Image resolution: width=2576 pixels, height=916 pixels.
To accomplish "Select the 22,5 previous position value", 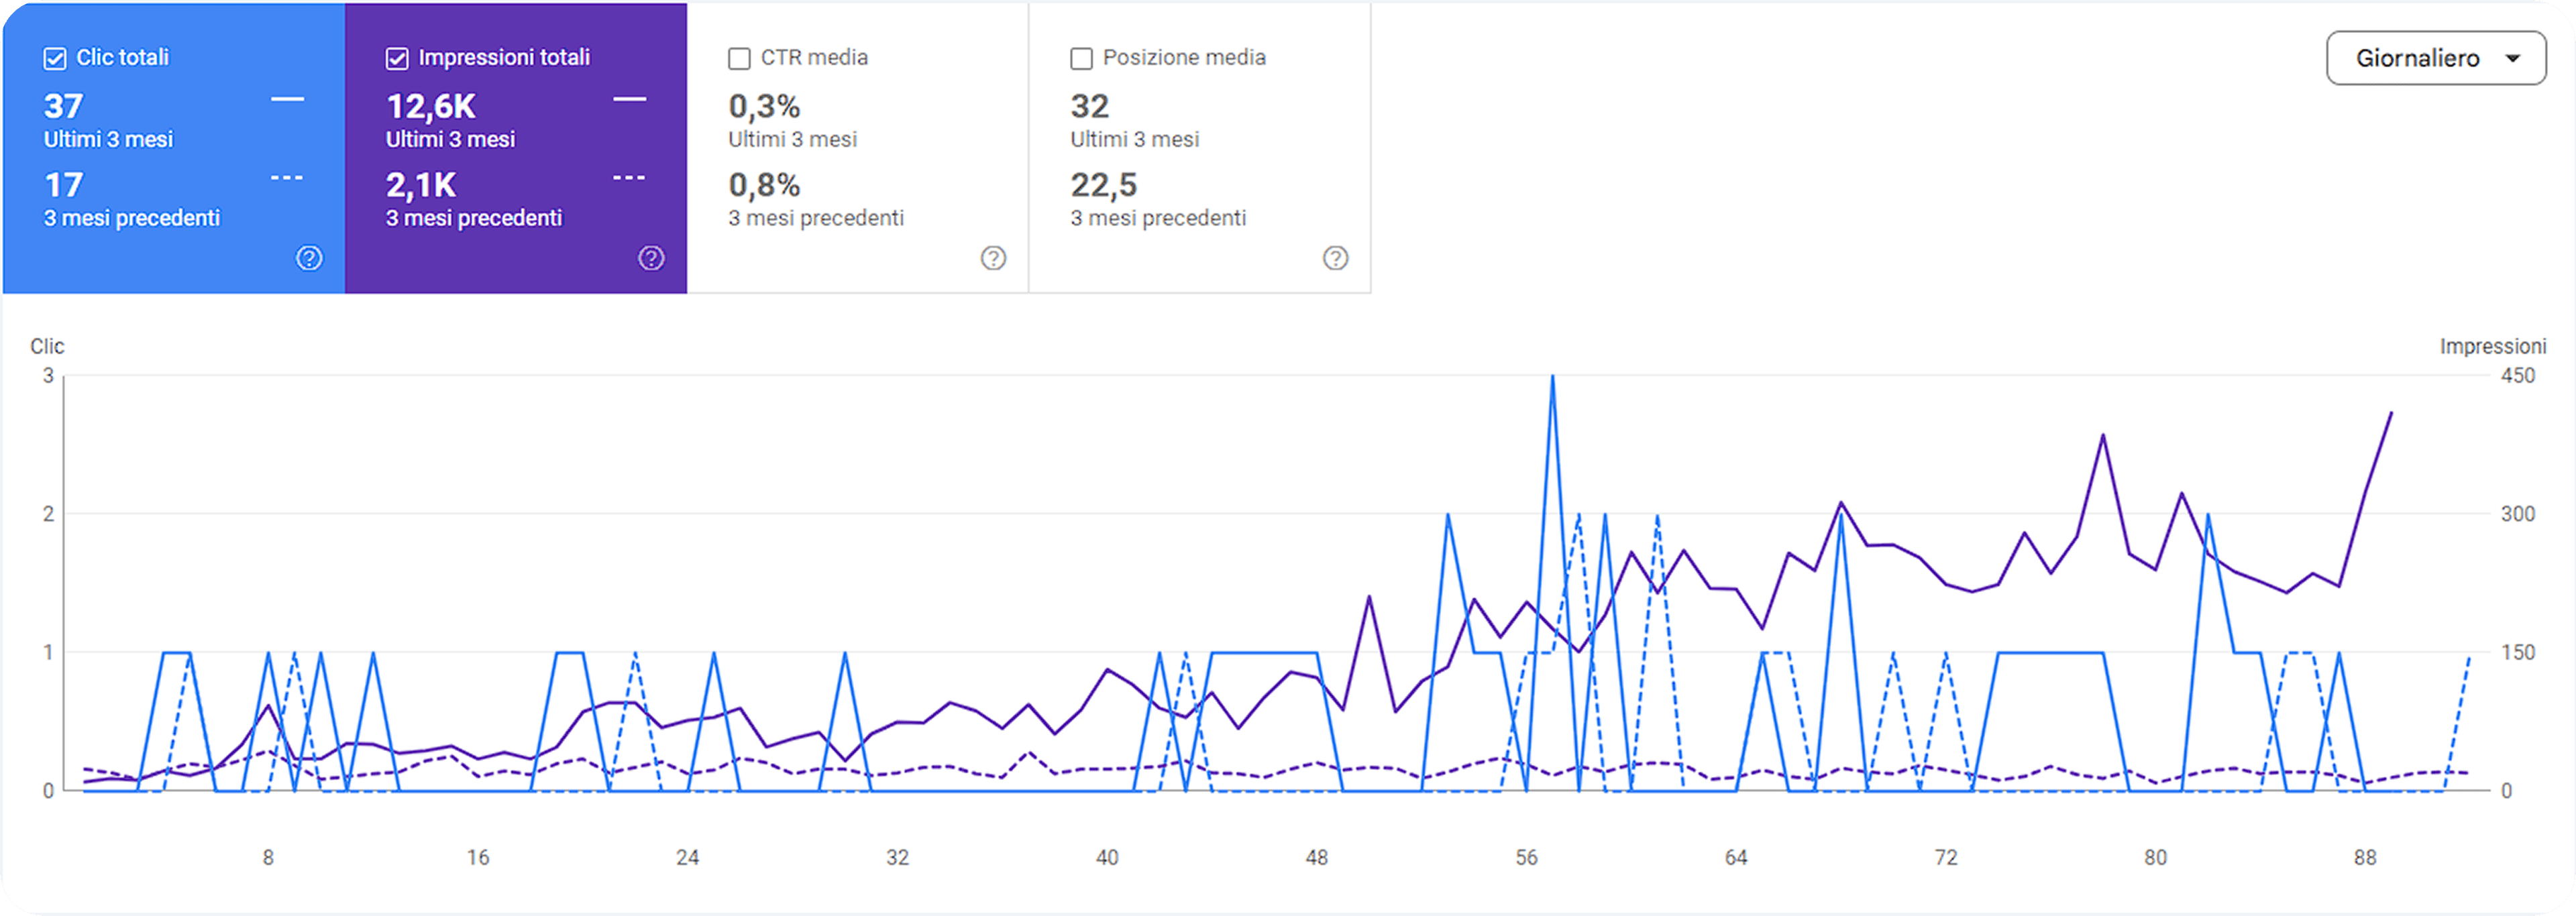I will click(1104, 185).
